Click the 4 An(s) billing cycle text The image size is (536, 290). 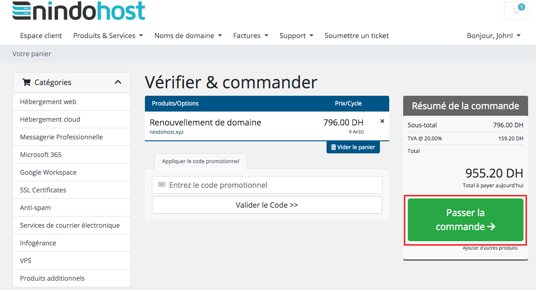356,132
